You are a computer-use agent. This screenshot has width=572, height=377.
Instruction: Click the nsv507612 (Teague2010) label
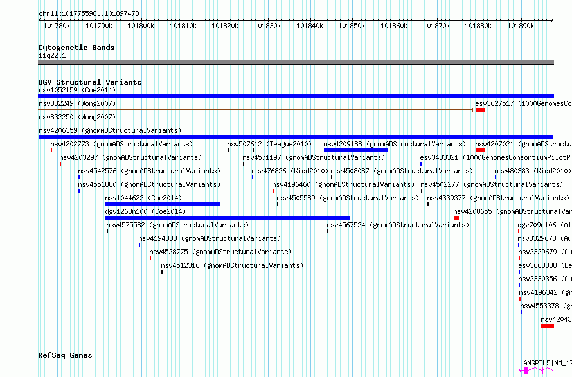click(269, 144)
